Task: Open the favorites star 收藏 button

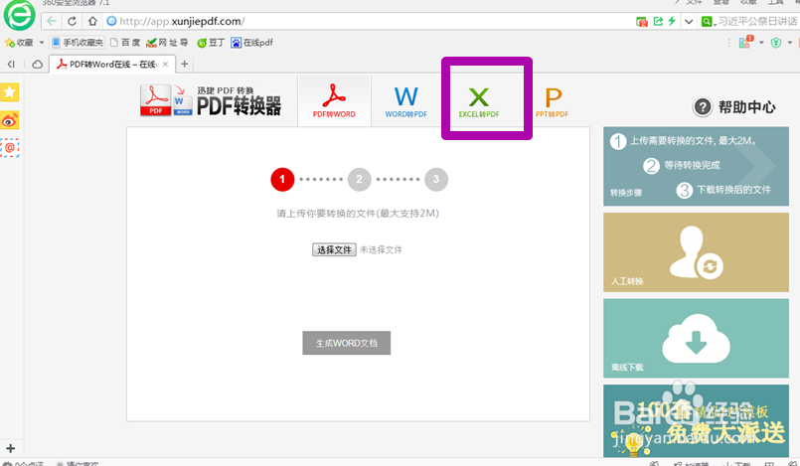Action: [x=18, y=43]
